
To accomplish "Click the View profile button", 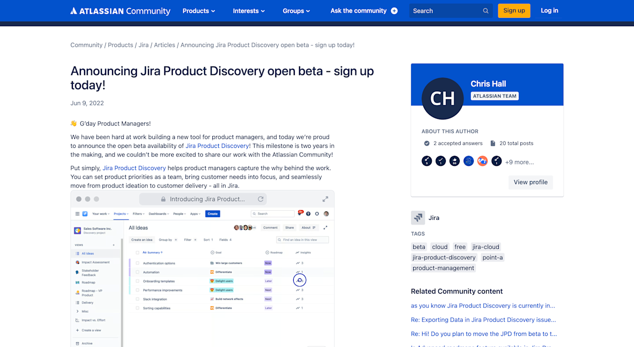I will coord(530,182).
